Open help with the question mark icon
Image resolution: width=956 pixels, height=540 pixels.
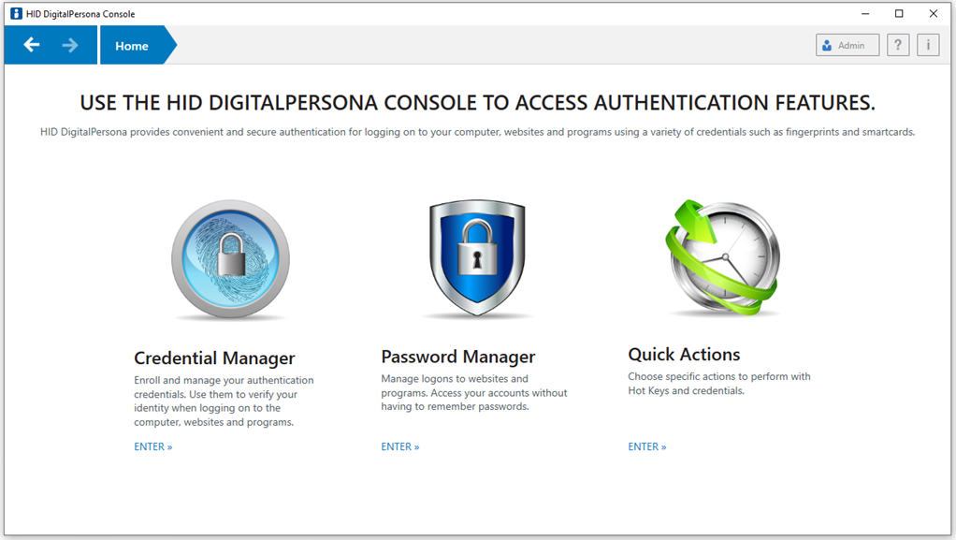coord(898,45)
